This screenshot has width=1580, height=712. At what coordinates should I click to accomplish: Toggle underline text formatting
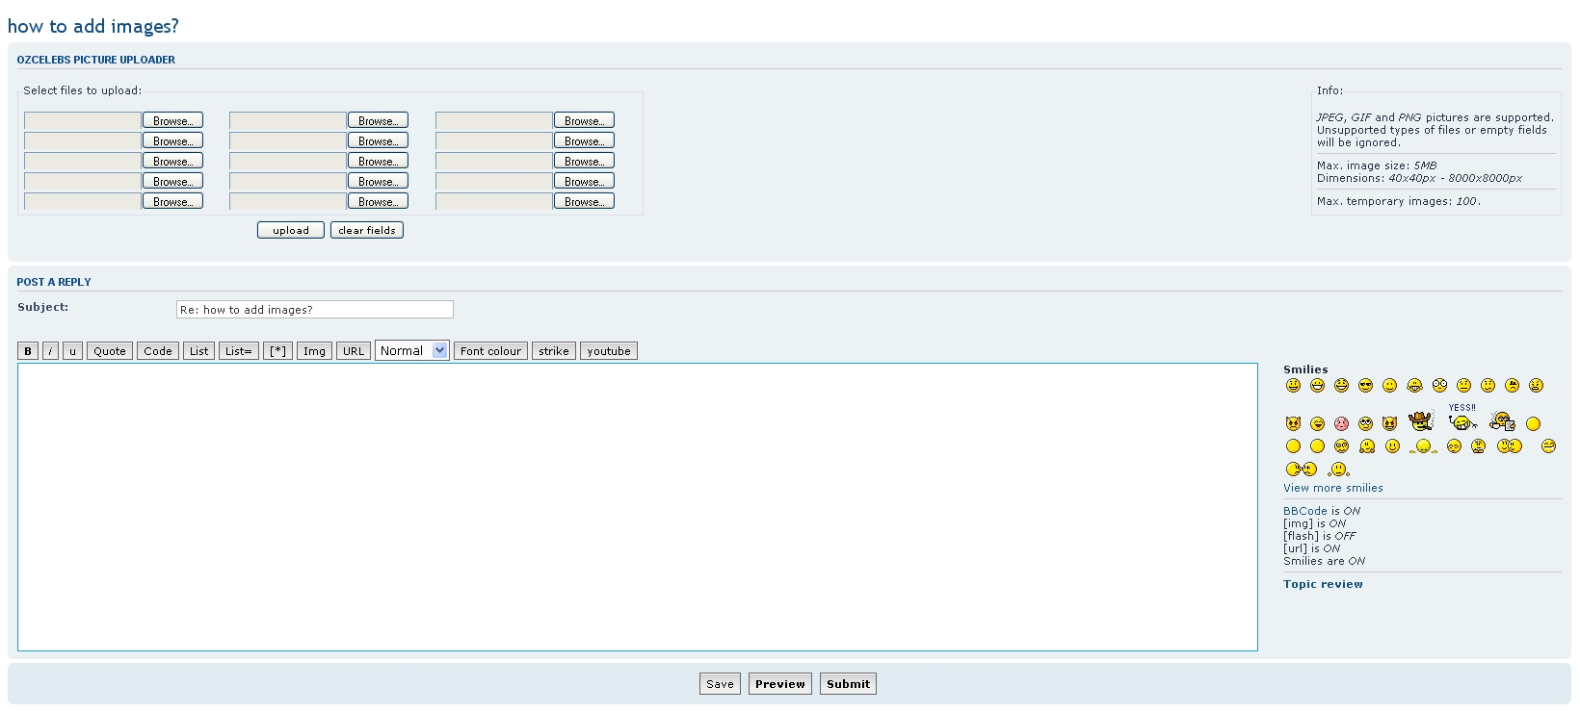click(72, 351)
